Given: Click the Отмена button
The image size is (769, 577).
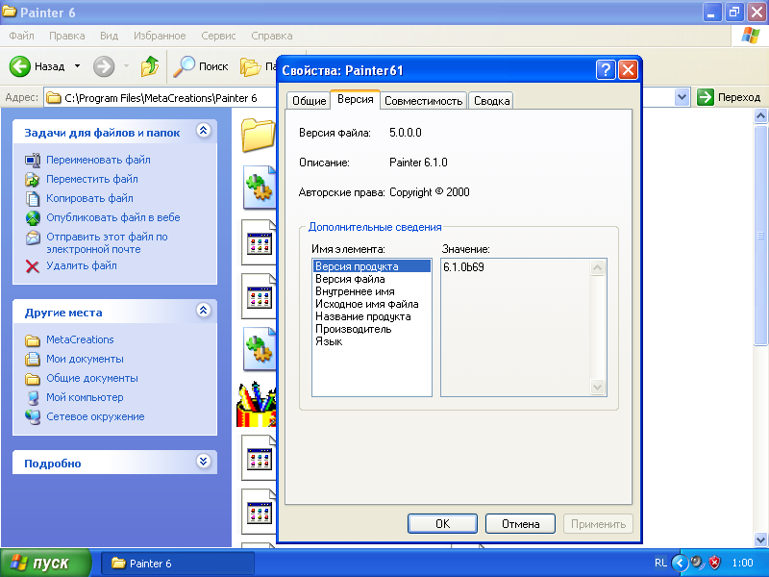Looking at the screenshot, I should pos(520,524).
